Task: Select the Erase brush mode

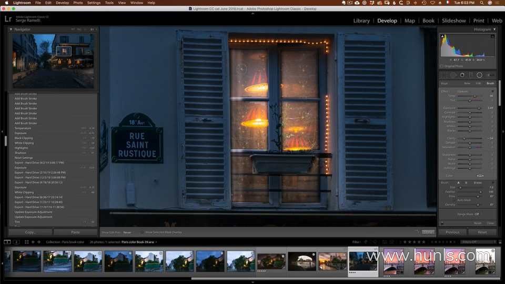Action: click(x=478, y=182)
